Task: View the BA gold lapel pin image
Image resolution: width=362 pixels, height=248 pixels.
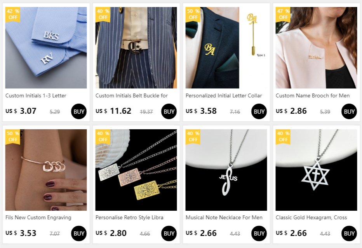Action: 226,47
